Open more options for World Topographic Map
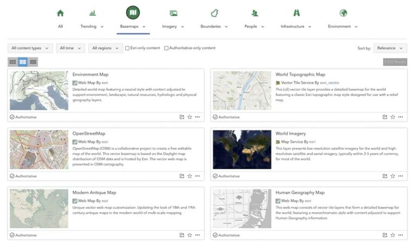 coord(401,117)
